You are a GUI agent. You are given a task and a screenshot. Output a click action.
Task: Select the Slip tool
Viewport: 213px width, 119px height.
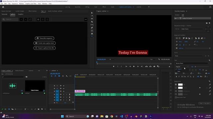tap(92, 25)
